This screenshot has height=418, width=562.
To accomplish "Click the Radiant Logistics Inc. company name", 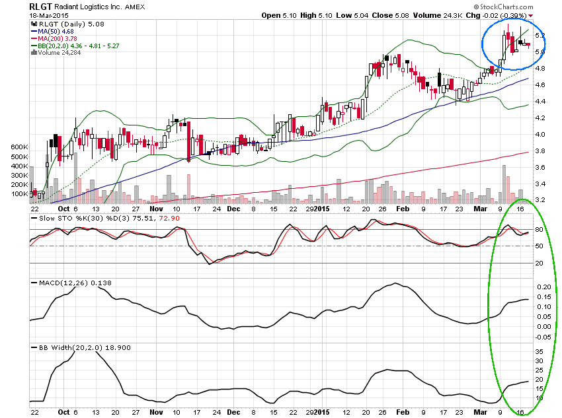I will point(88,7).
